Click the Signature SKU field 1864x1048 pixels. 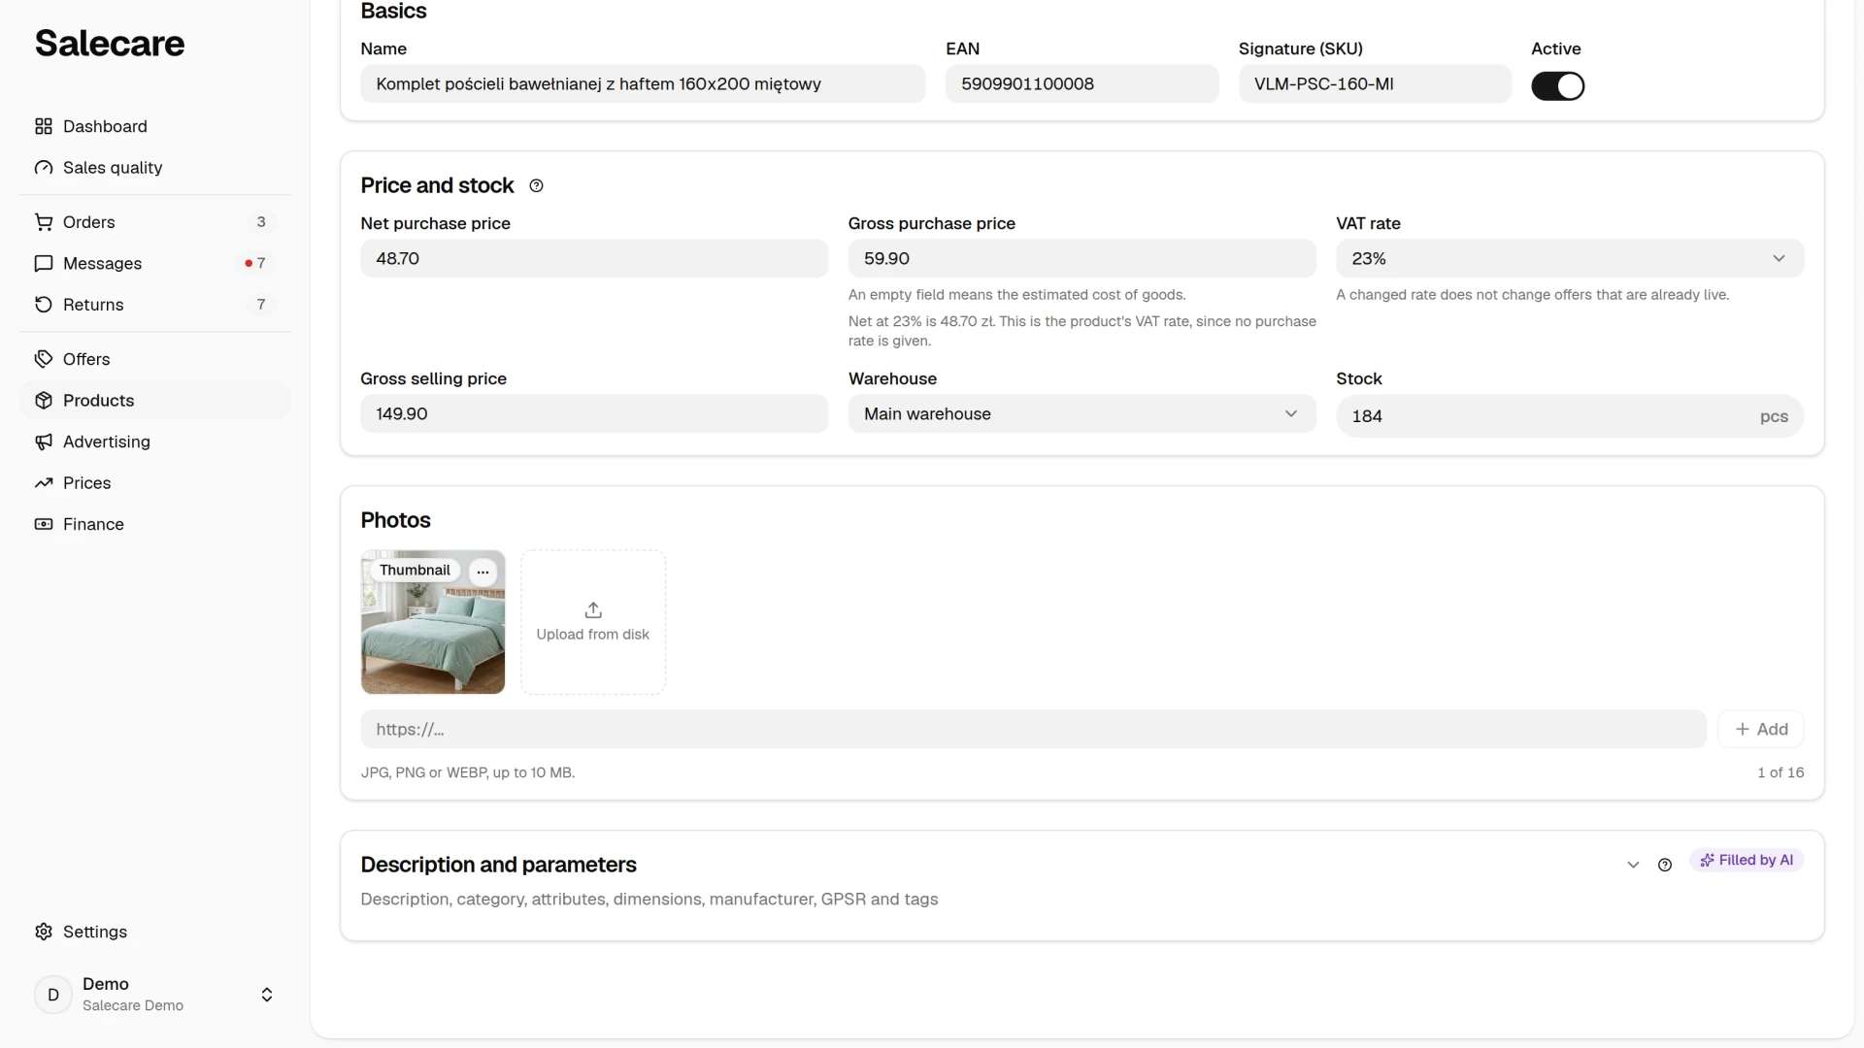1375,84
